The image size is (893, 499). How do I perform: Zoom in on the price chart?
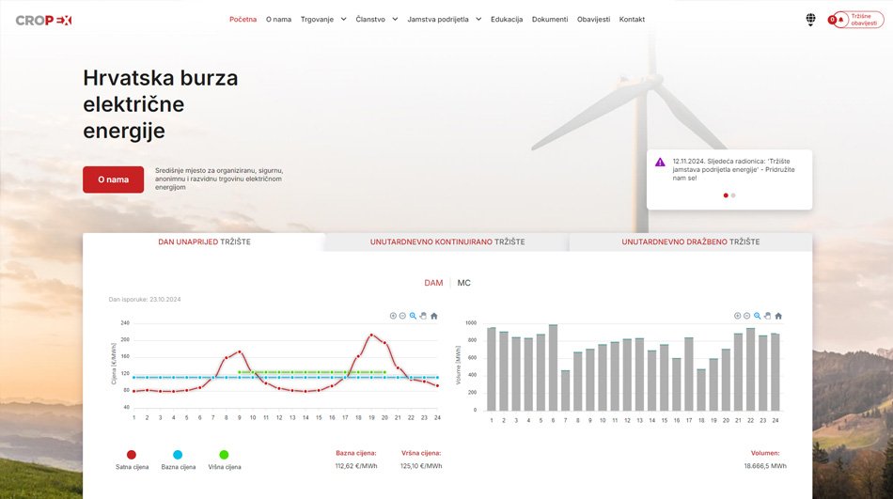point(393,316)
